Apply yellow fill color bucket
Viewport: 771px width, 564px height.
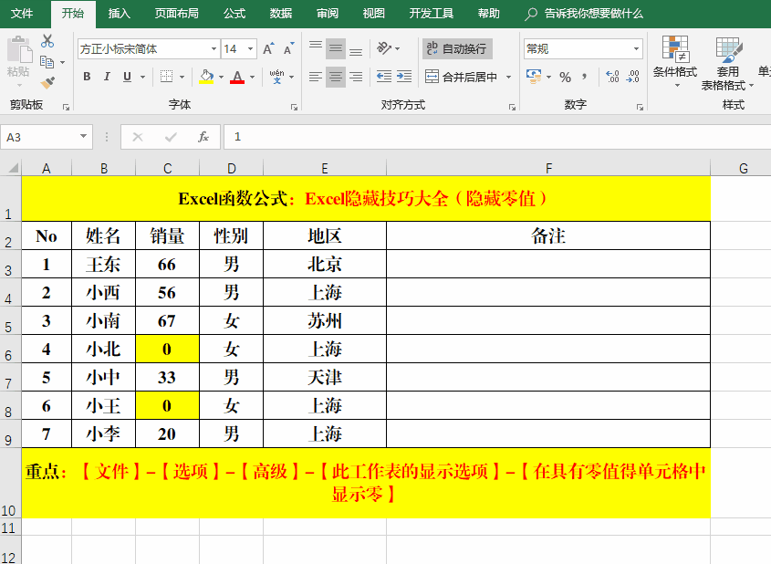point(206,77)
